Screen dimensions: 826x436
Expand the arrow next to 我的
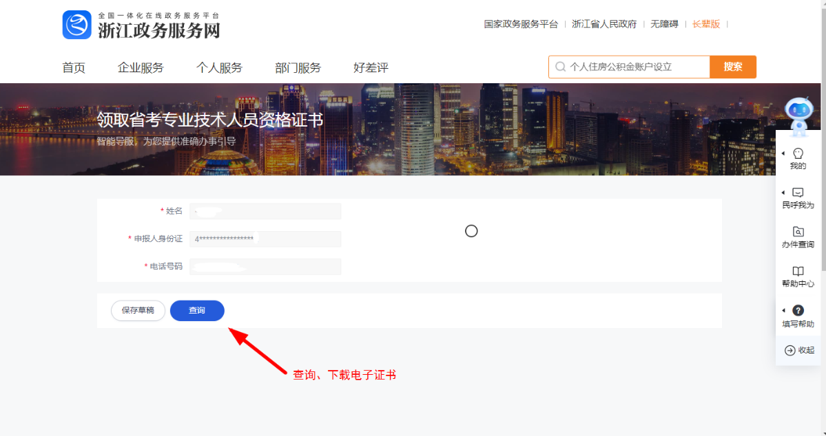pyautogui.click(x=783, y=153)
